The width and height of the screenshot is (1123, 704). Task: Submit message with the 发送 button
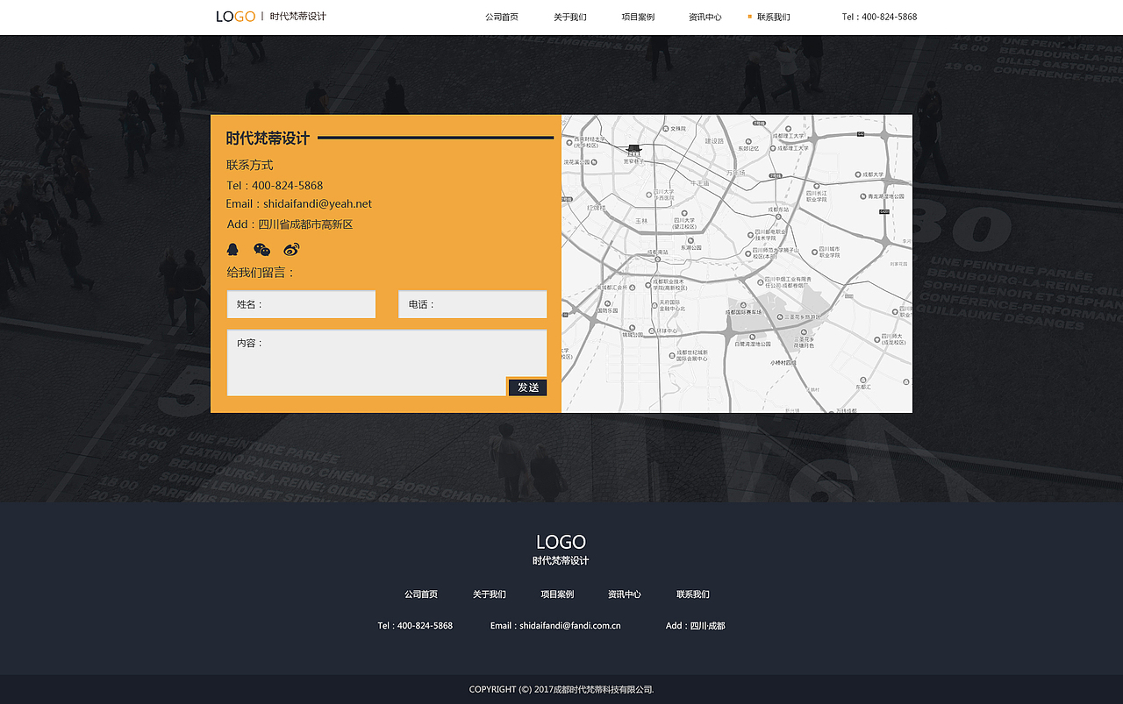coord(527,388)
